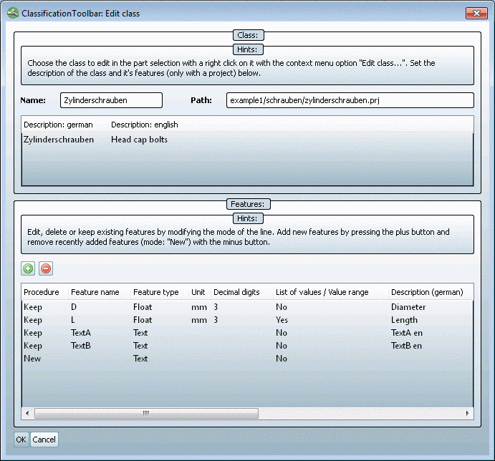The height and width of the screenshot is (461, 495).
Task: Click the green plus add feature button
Action: tap(28, 268)
